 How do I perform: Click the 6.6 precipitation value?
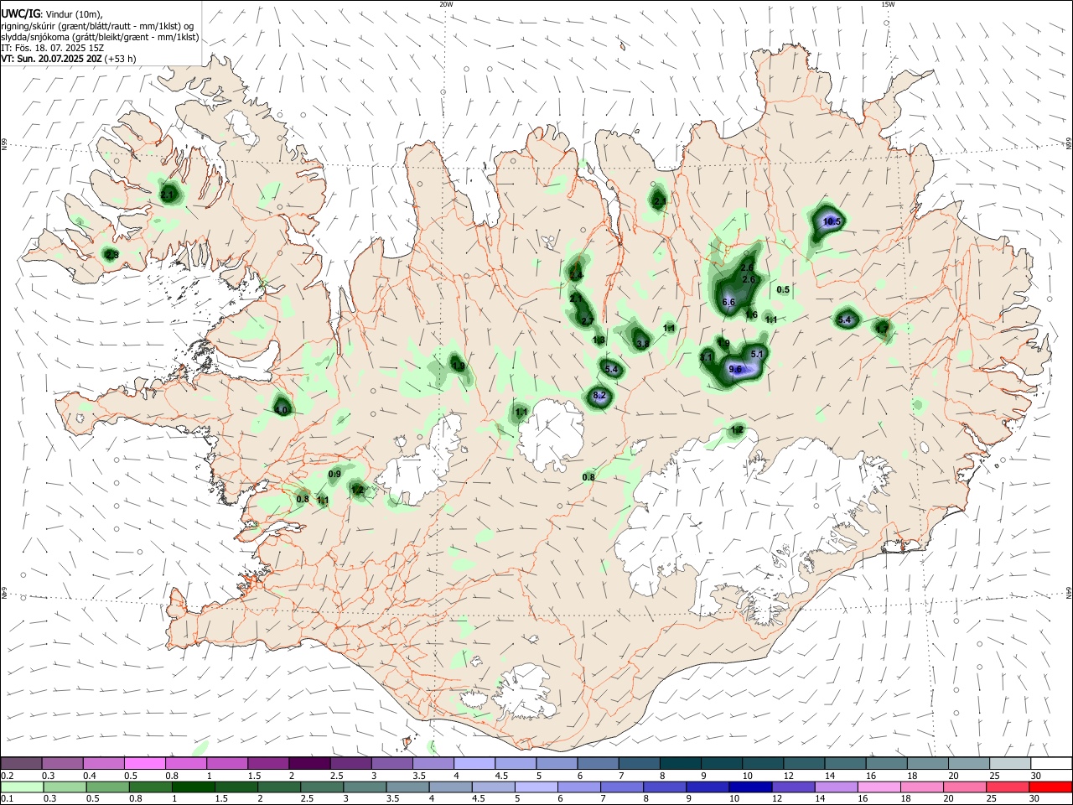coord(728,302)
